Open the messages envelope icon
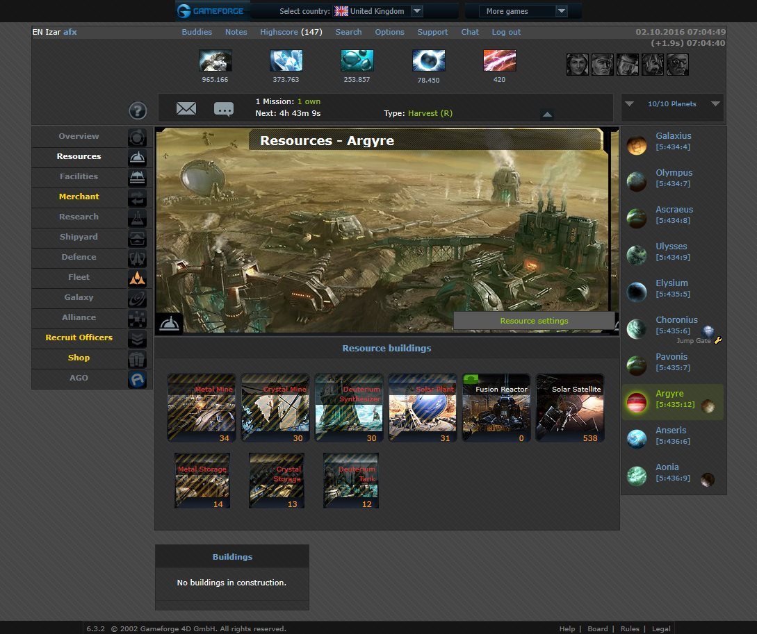The height and width of the screenshot is (634, 757). point(186,108)
